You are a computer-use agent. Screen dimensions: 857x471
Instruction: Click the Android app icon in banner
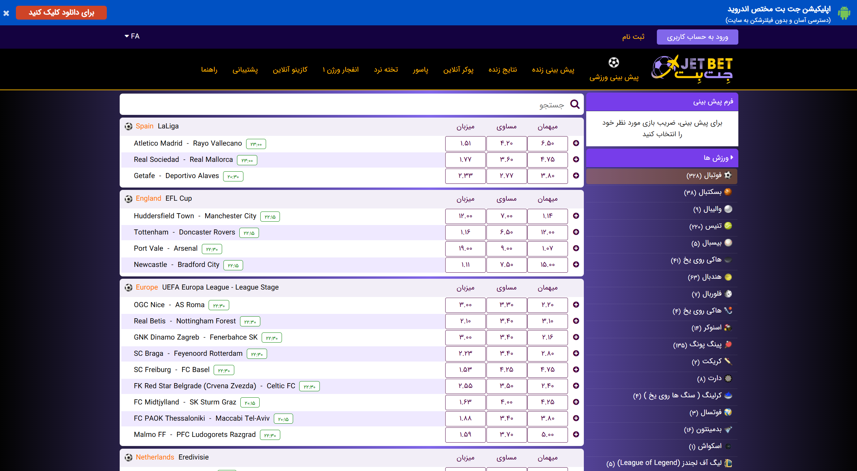(x=844, y=13)
